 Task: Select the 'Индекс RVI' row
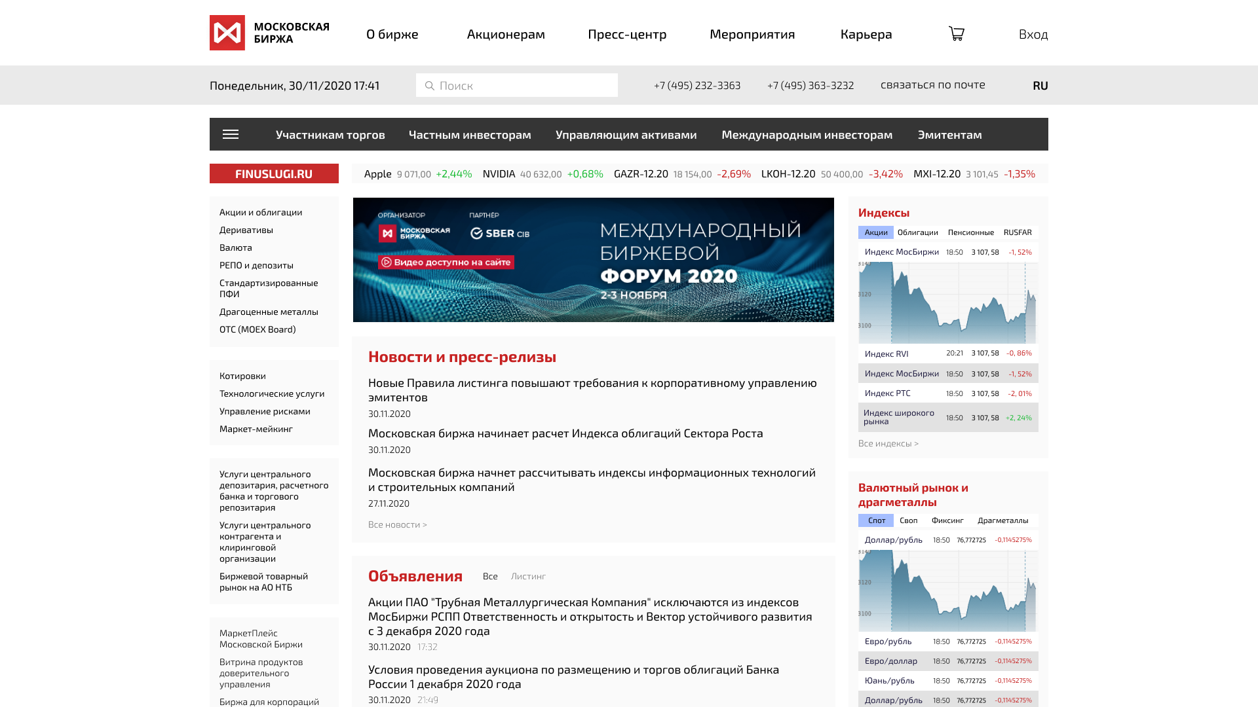point(948,353)
